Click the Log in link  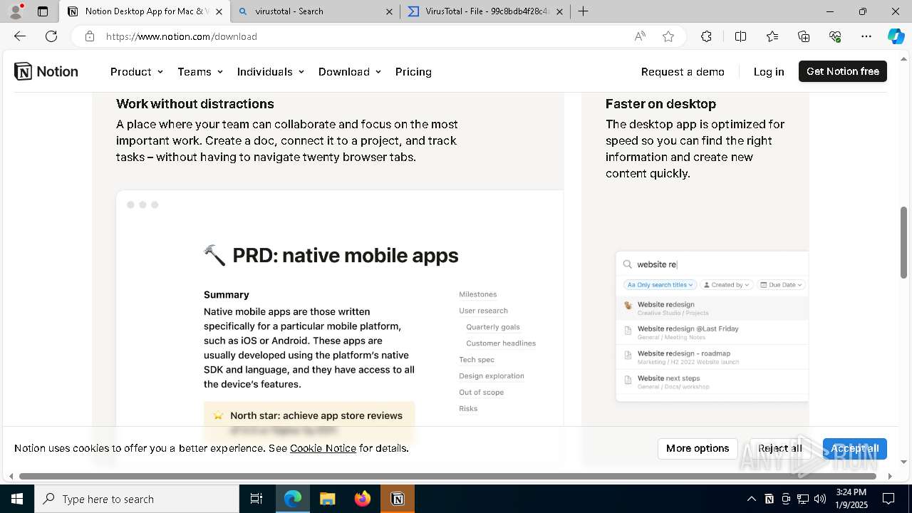[769, 71]
